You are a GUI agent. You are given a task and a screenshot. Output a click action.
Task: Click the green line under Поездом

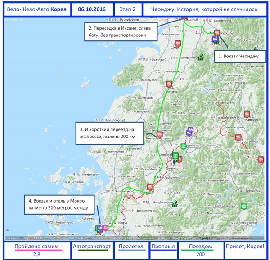(x=198, y=250)
